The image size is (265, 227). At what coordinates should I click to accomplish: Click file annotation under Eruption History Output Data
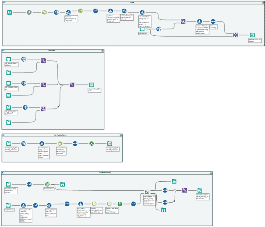coord(203,197)
